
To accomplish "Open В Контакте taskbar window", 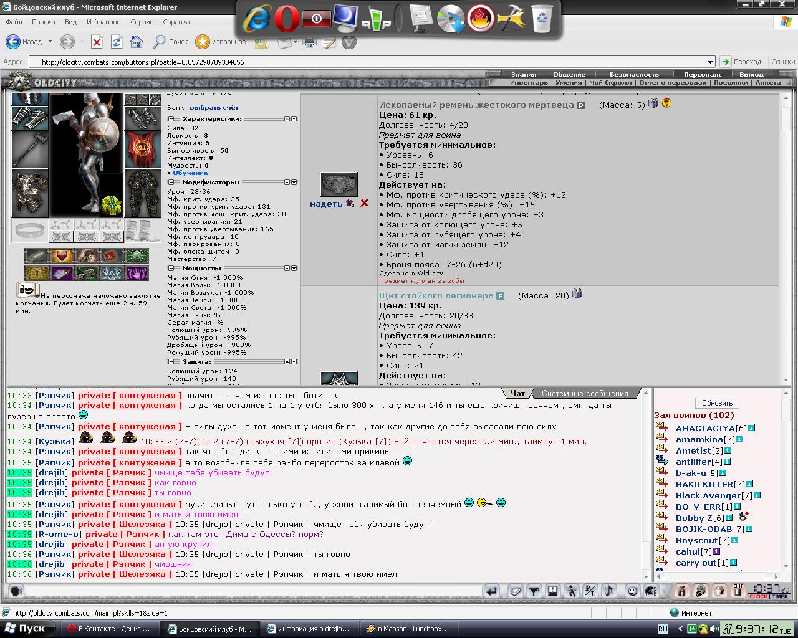I will tap(110, 629).
